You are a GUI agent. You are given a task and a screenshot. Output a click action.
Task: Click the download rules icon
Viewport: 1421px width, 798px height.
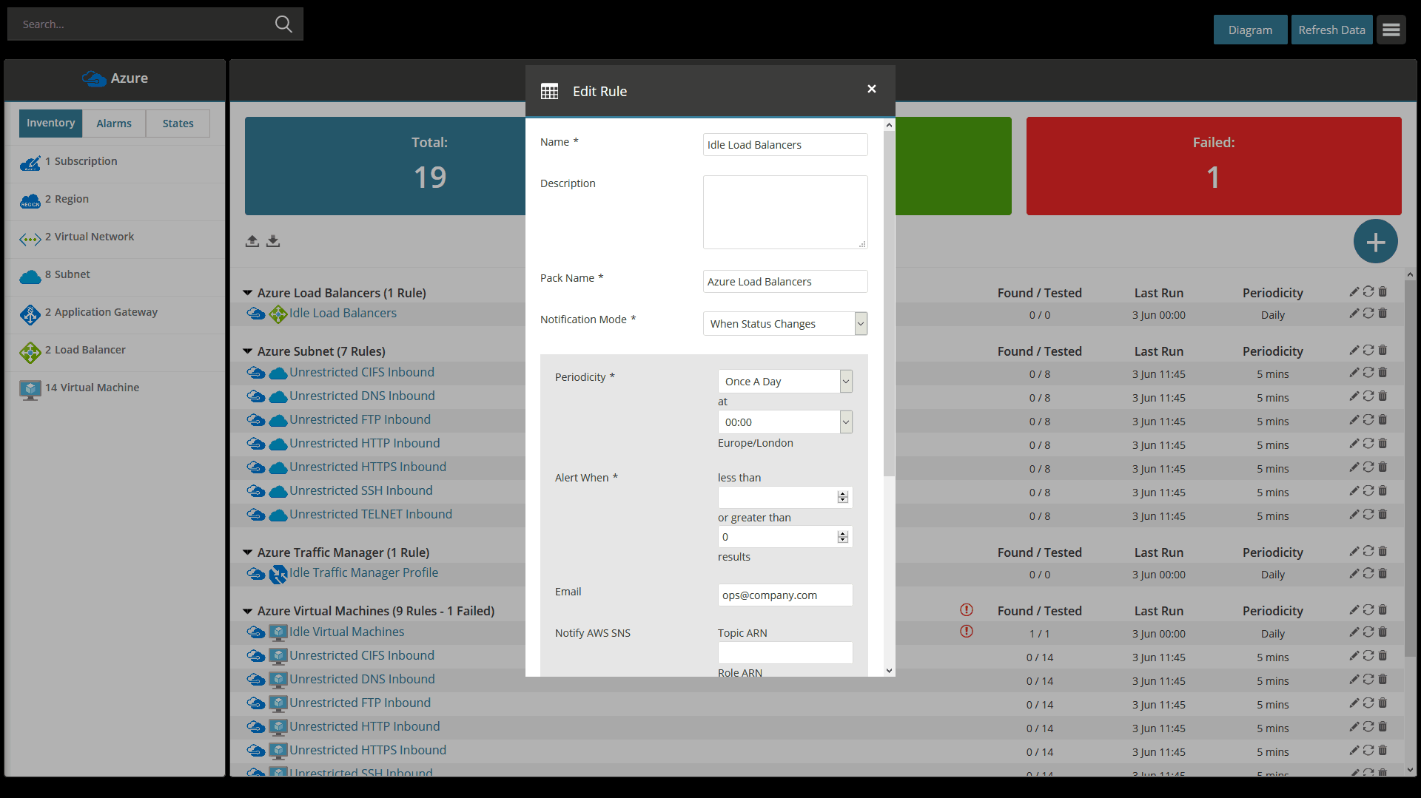273,241
